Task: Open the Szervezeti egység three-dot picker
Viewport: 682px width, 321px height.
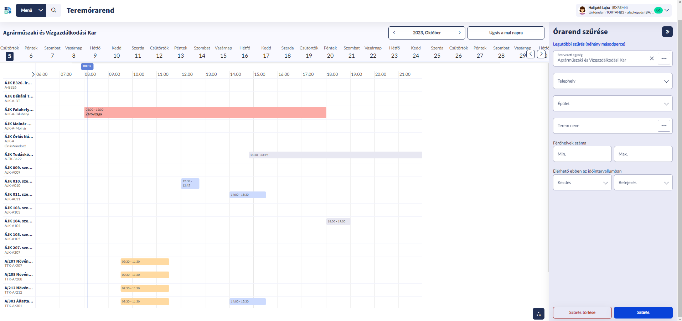Action: (664, 58)
